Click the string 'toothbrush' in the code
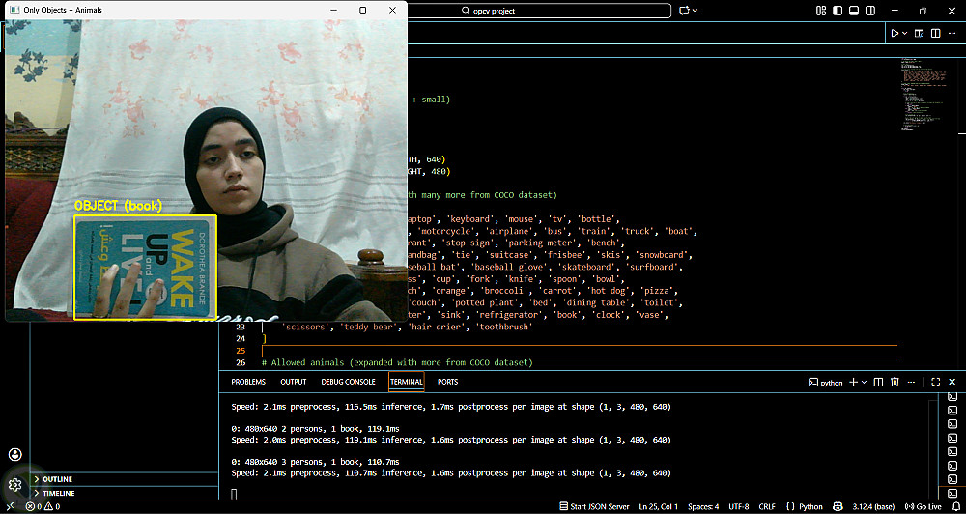 click(505, 328)
